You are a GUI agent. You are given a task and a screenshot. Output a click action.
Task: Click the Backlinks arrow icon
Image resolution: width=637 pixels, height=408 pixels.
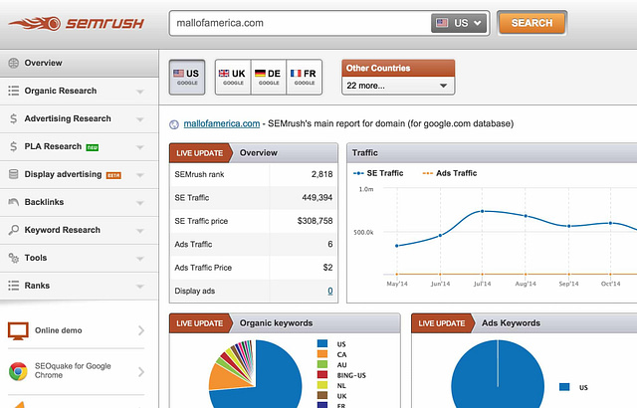pyautogui.click(x=13, y=202)
